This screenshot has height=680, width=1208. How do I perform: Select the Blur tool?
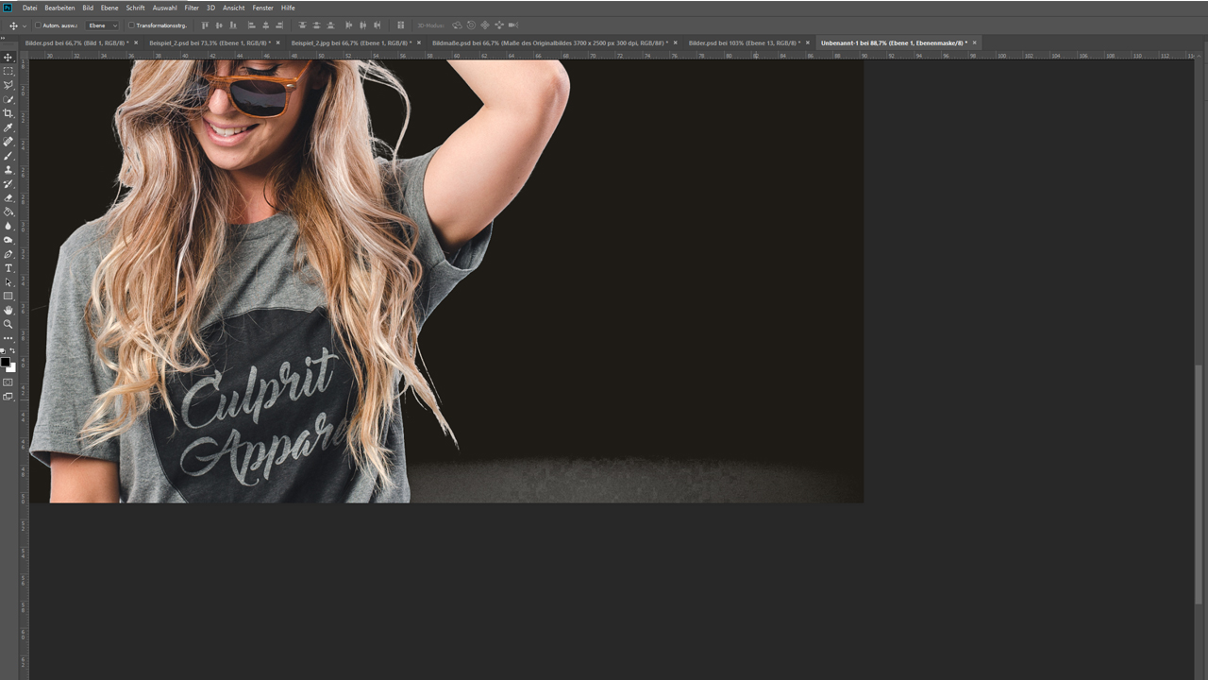pos(8,226)
